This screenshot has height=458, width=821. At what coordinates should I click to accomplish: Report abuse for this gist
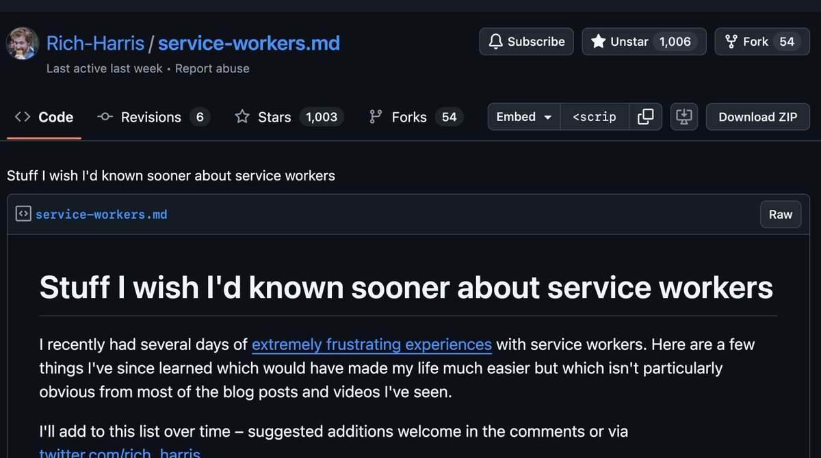click(212, 68)
